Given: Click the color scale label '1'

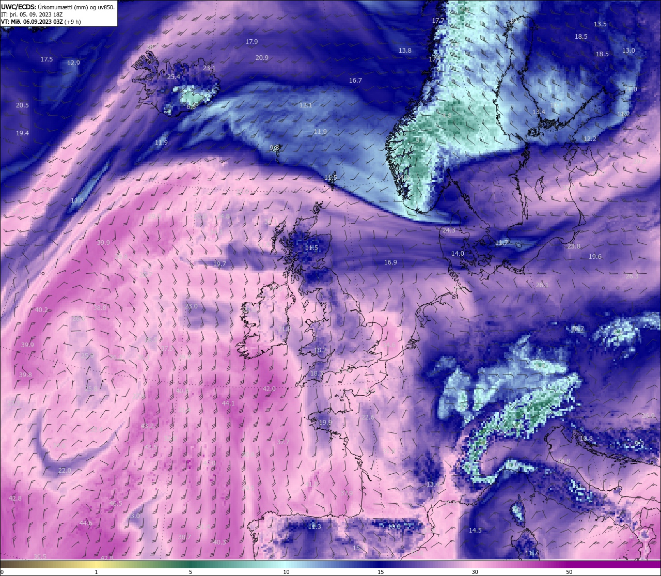Looking at the screenshot, I should [96, 572].
